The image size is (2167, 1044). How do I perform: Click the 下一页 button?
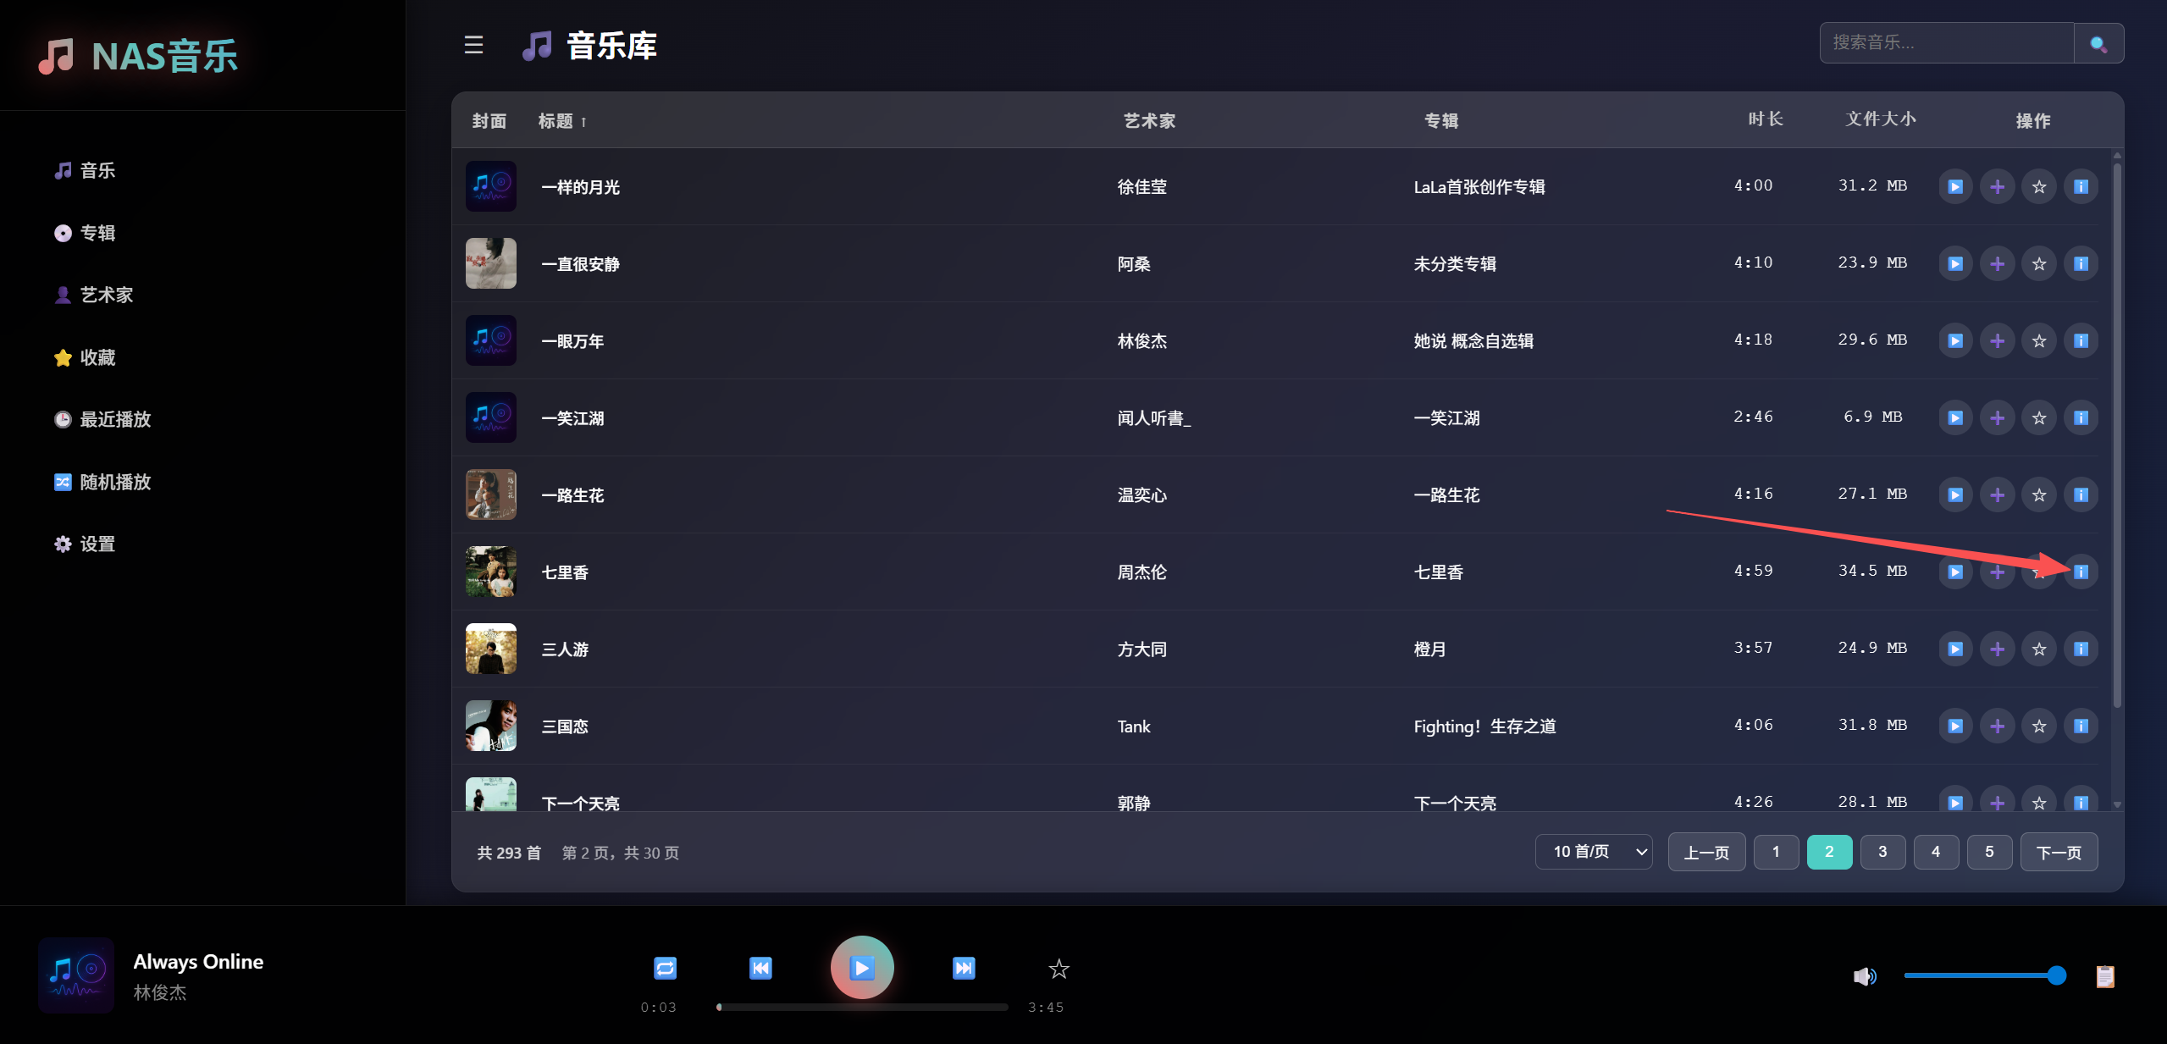(2058, 852)
